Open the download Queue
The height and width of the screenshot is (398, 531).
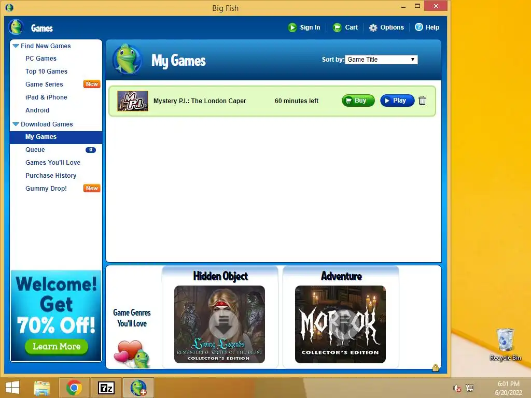pyautogui.click(x=35, y=150)
